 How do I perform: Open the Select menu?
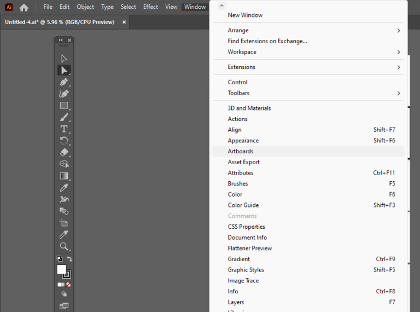tap(129, 7)
